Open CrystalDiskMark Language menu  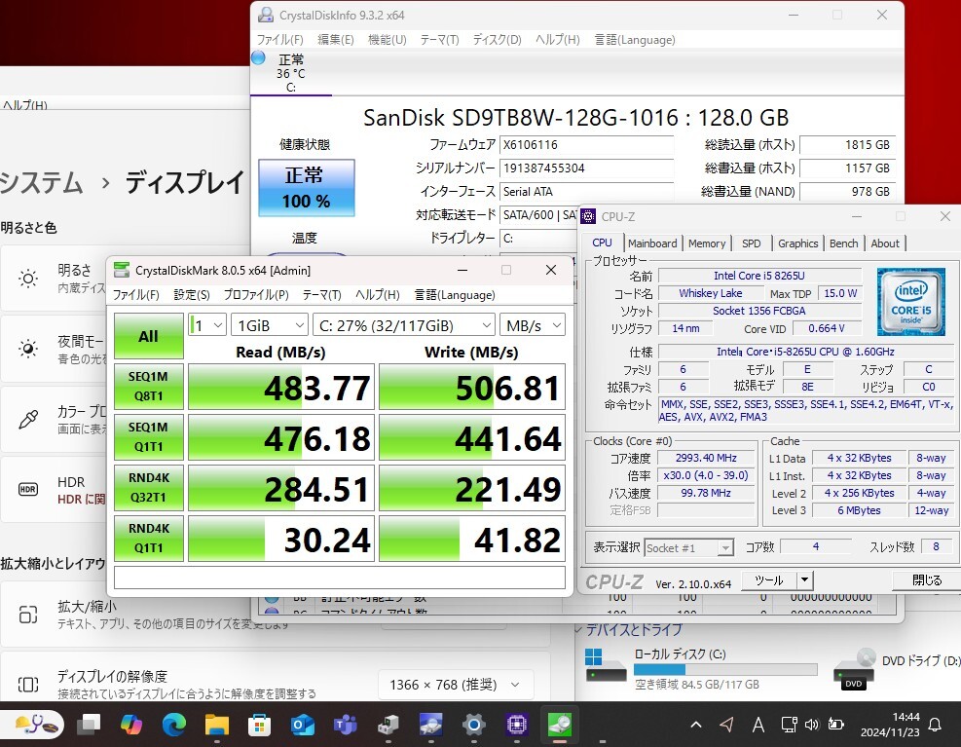pyautogui.click(x=454, y=295)
